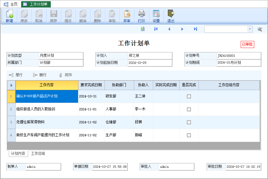Screen dimensions: 268x179
Task: Click the magnifier search icon
Action: (x=260, y=29)
